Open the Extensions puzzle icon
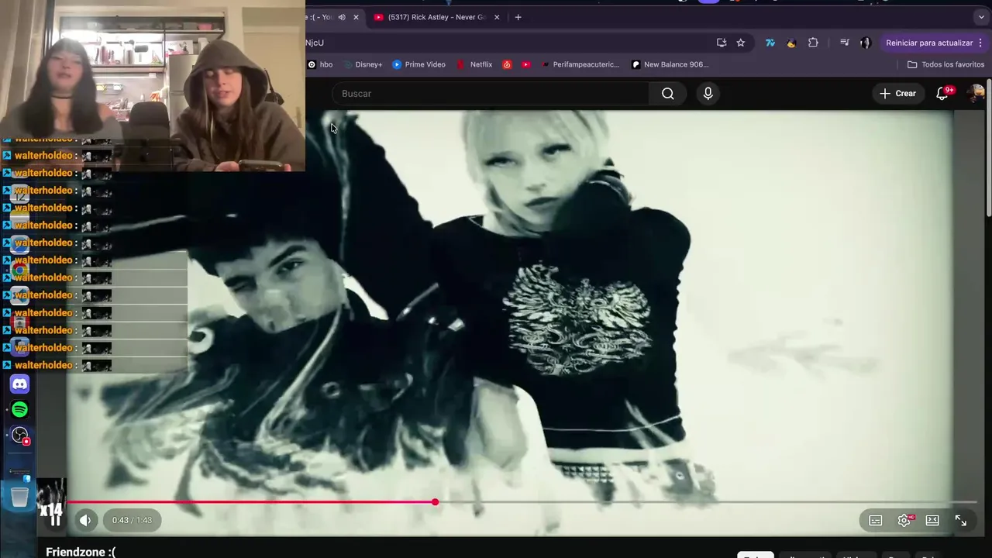This screenshot has width=992, height=558. click(813, 43)
